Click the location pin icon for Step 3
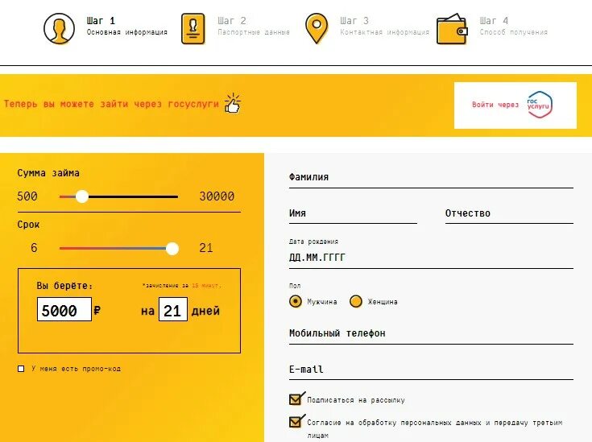Image resolution: width=592 pixels, height=442 pixels. pos(317,29)
